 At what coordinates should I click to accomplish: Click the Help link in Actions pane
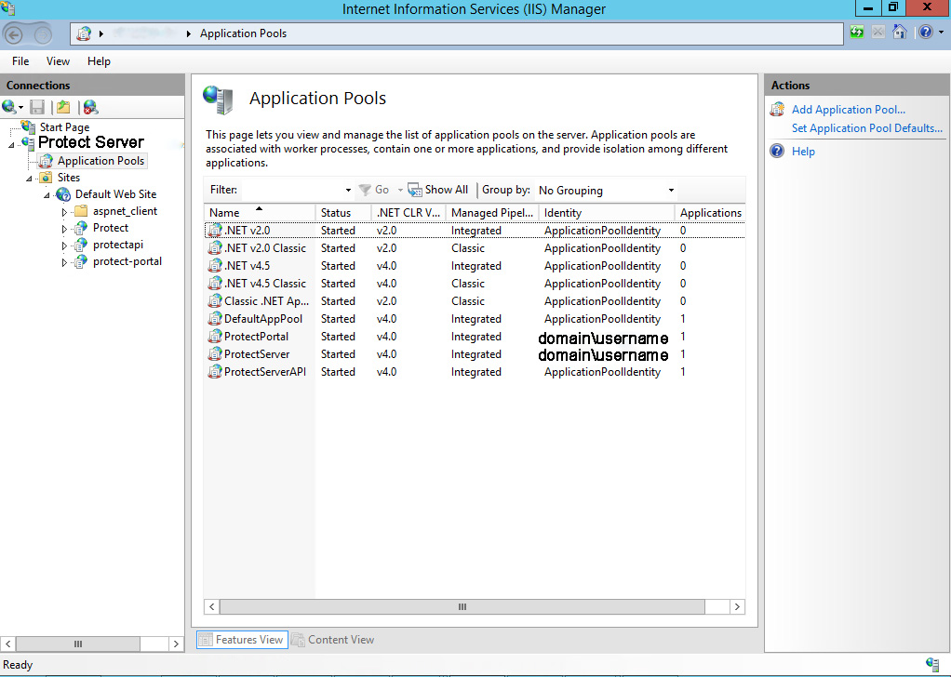click(803, 152)
